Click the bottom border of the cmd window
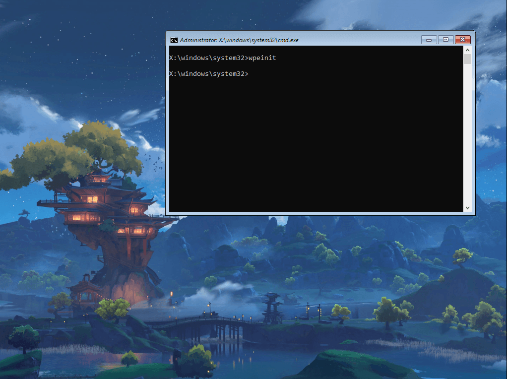Viewport: 507px width, 379px height. click(x=320, y=214)
